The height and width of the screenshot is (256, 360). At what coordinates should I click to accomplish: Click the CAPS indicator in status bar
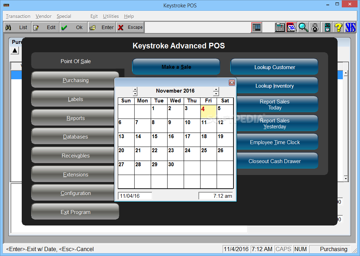283,249
